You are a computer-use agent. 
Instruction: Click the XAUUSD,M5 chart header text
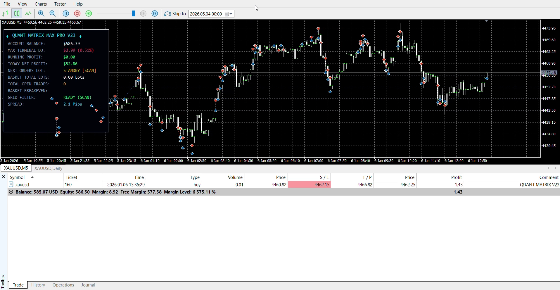(42, 22)
